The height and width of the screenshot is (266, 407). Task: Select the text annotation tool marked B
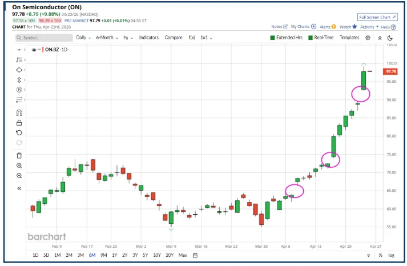point(19,90)
